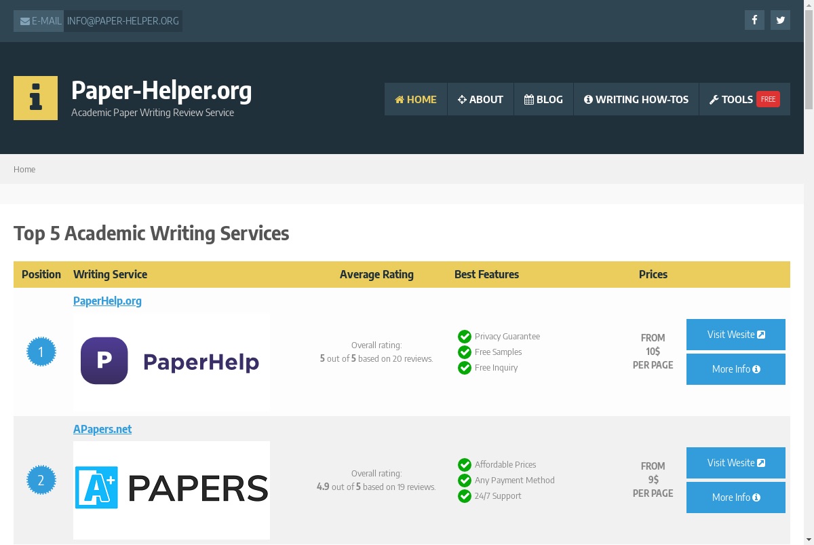Click the Writing Service column header
Screen dimensions: 814x545
tap(110, 274)
